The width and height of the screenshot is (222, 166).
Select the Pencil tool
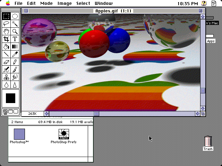(x=15, y=62)
